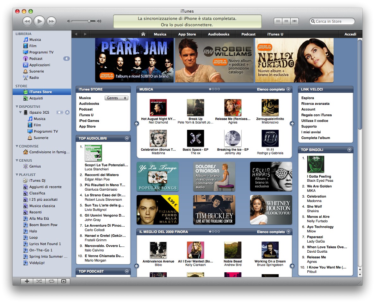Show previous page of Il Meglio del 2009
The image size is (375, 303).
(x=137, y=266)
